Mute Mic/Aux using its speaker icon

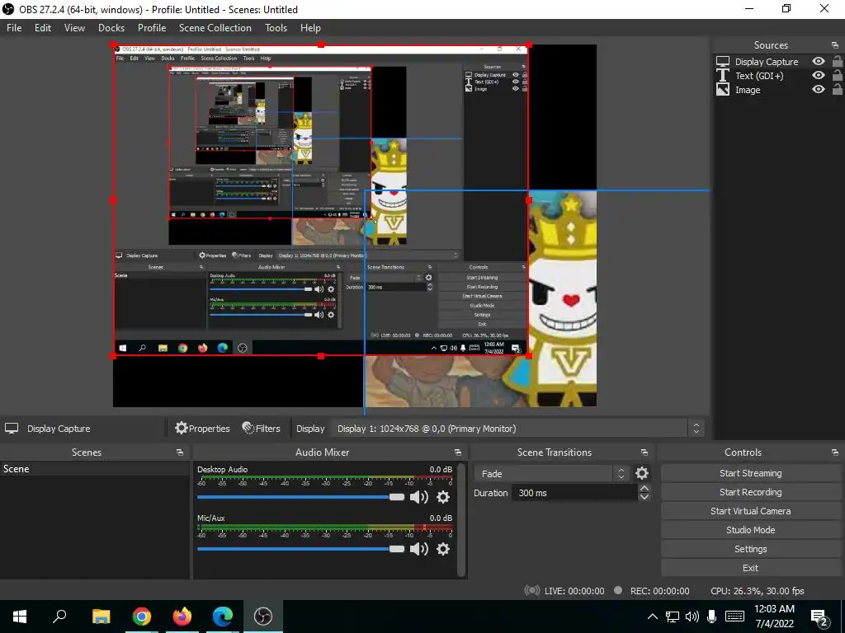tap(418, 548)
